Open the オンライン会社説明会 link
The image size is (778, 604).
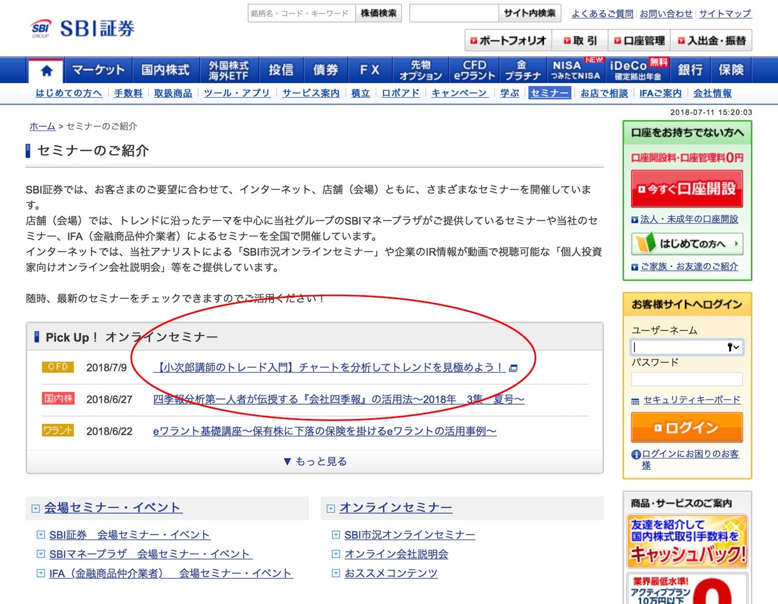point(396,554)
